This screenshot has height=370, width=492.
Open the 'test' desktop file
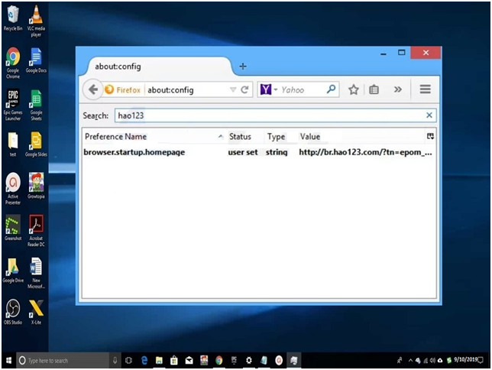click(x=13, y=144)
